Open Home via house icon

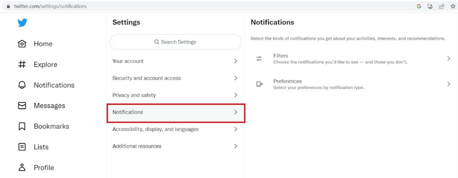coord(22,44)
